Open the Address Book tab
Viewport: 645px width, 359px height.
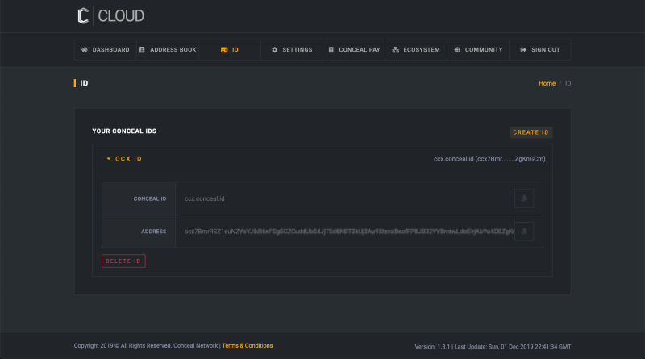(168, 50)
